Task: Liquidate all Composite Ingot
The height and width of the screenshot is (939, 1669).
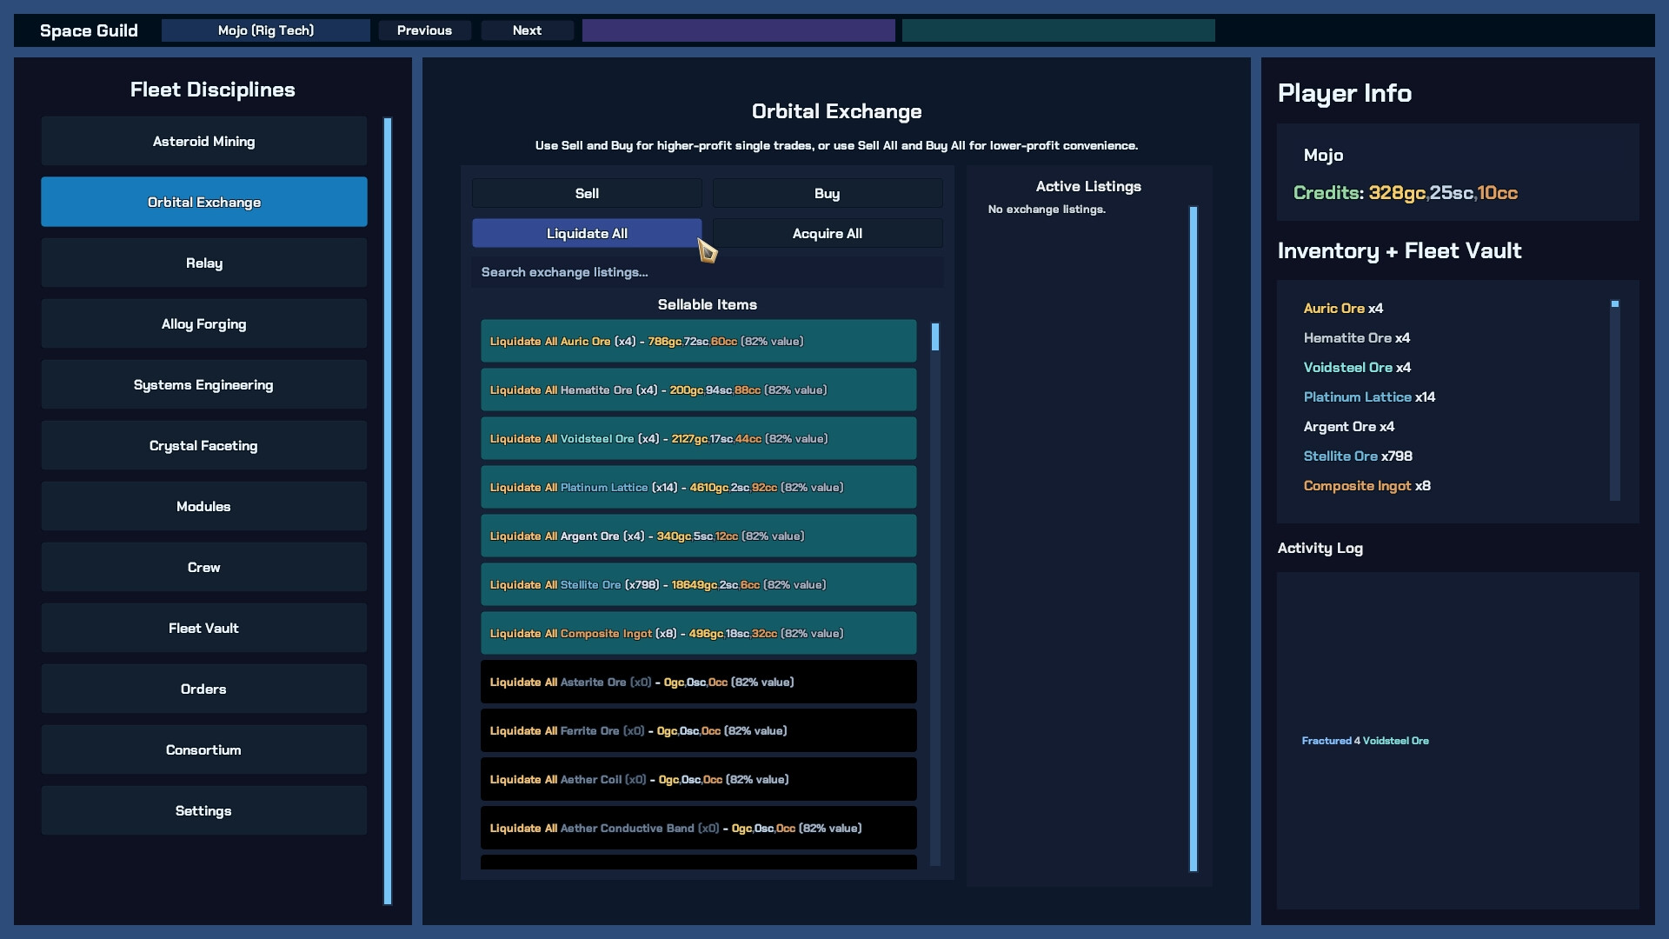Action: [x=698, y=633]
